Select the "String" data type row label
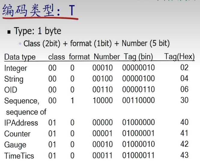 click(x=14, y=79)
